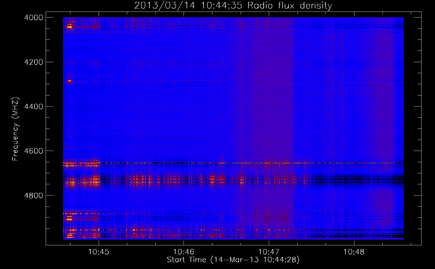This screenshot has width=435, height=269.
Task: Click the 10:45 time tick label
Action: [x=99, y=252]
